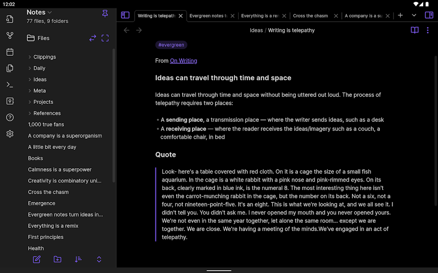Open today's daily note via calendar icon
Viewport: 438px width, 273px height.
coord(10,52)
